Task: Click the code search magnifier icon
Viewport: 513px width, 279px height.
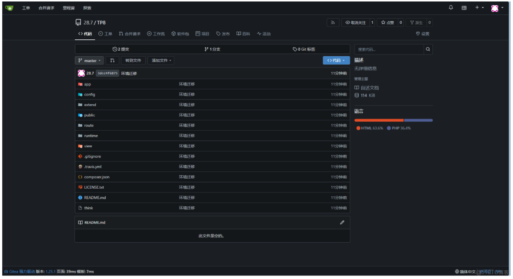Action: (x=428, y=49)
